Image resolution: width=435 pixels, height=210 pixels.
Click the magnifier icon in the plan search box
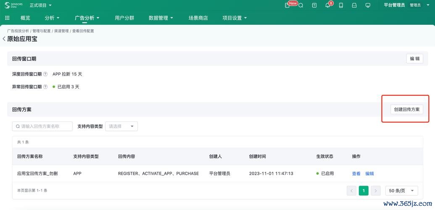coord(18,126)
